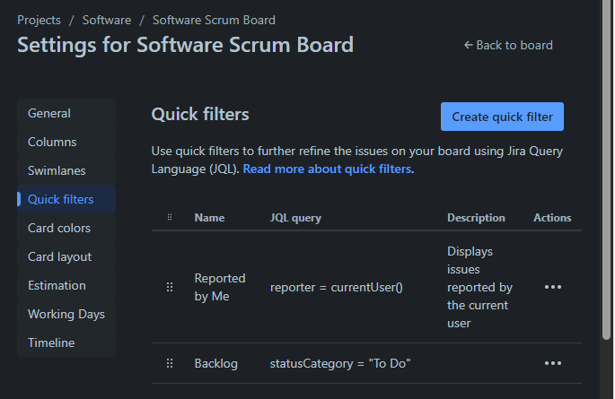Screen dimensions: 615x399
Task: Open Software Scrum Board breadcrumb
Action: click(214, 20)
